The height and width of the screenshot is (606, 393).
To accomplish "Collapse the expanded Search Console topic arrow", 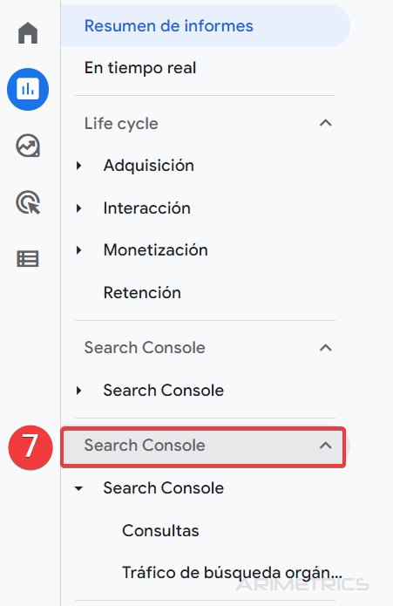I will click(78, 488).
